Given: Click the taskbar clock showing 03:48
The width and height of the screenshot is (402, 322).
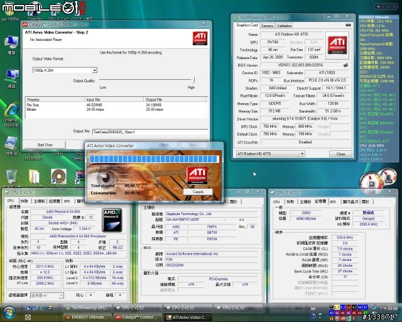Looking at the screenshot, I should point(388,308).
